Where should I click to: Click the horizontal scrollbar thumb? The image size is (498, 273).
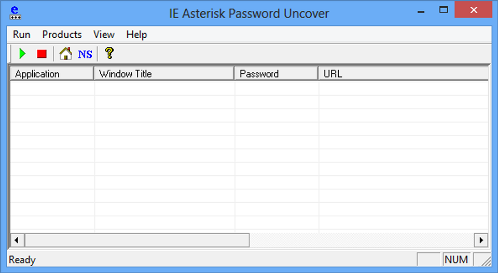point(137,240)
